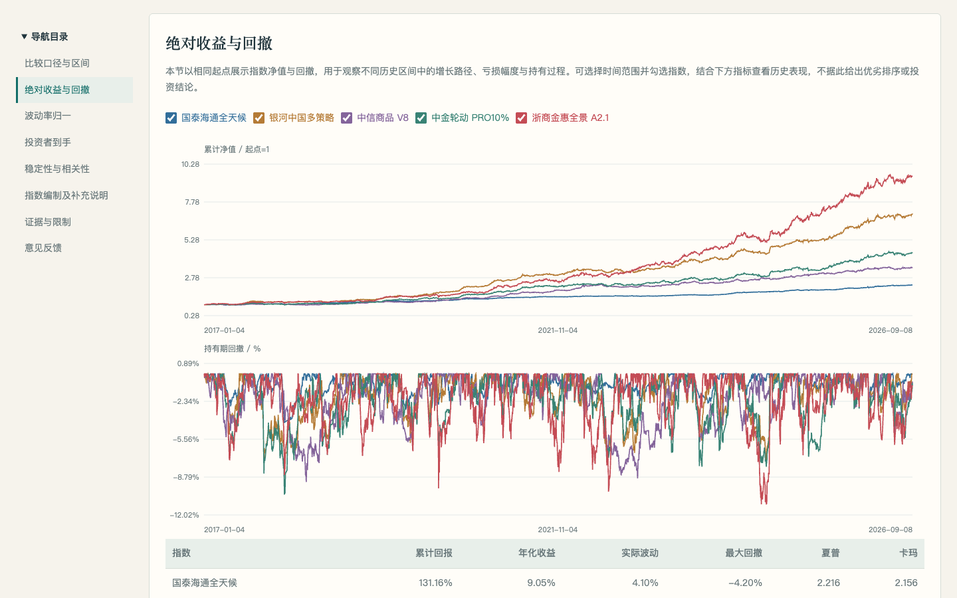The height and width of the screenshot is (598, 957).
Task: Click the 夏普 column header
Action: point(831,553)
